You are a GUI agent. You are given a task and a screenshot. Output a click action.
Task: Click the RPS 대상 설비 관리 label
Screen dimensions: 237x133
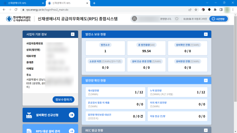coord(48,131)
